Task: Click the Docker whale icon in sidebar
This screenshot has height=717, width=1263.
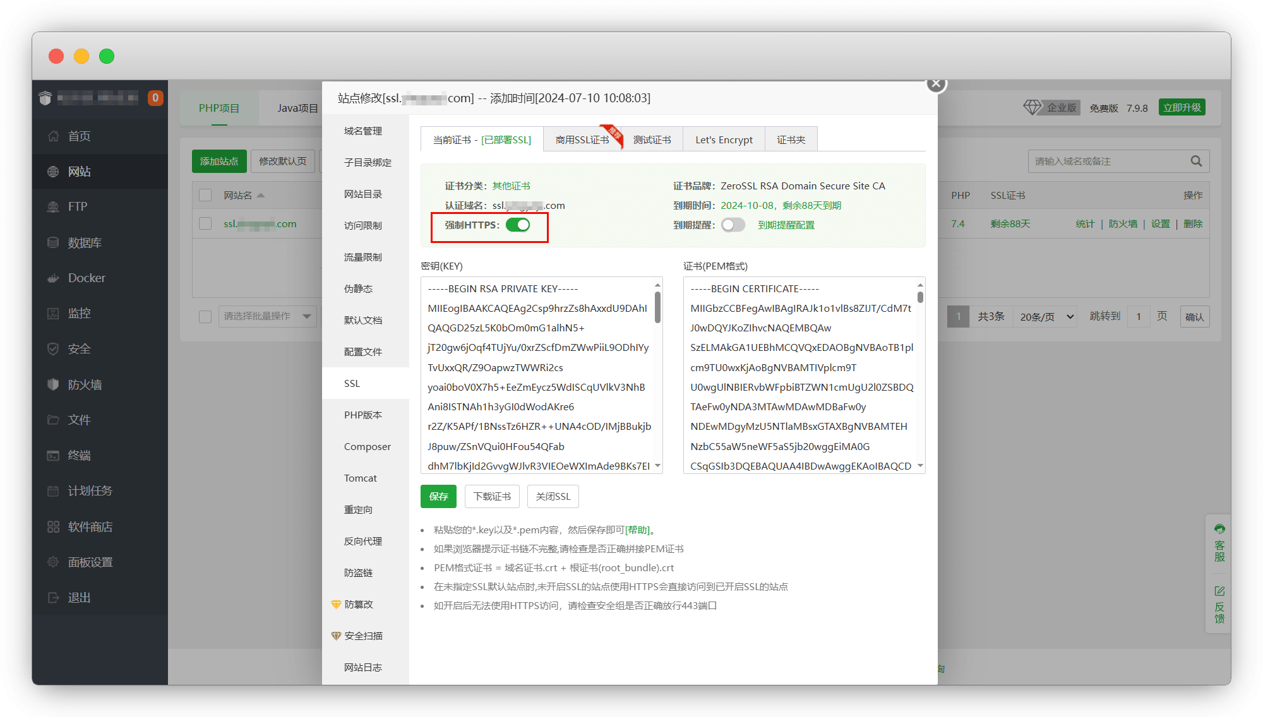Action: click(53, 278)
